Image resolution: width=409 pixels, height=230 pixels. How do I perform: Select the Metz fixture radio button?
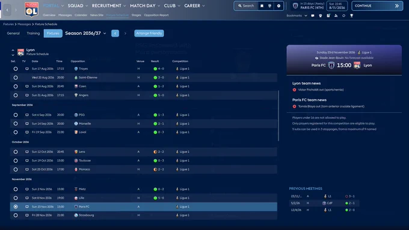point(16,189)
